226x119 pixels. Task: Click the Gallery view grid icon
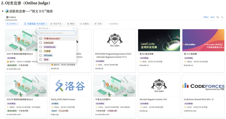(x=7, y=17)
